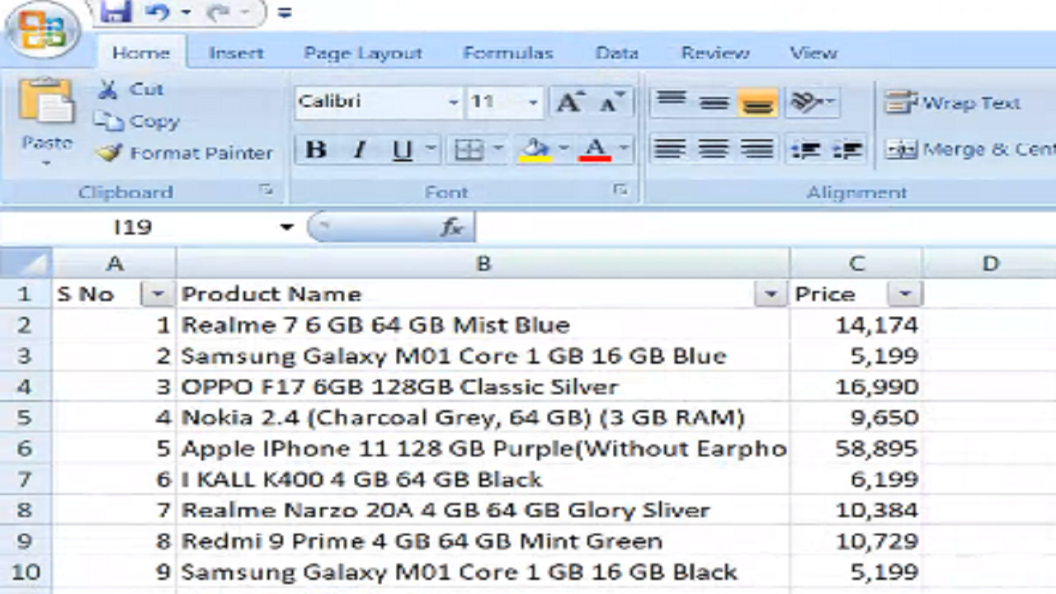Open the Office Button menu
The image size is (1056, 594).
tap(42, 31)
